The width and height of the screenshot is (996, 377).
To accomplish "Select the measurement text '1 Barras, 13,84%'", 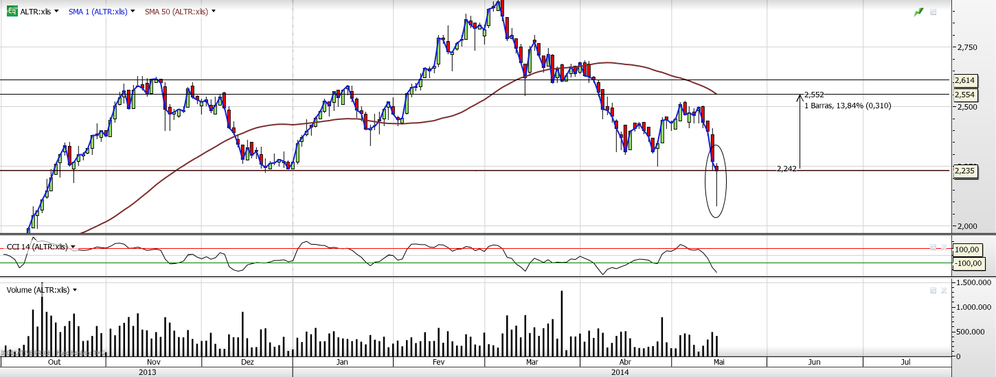I will pyautogui.click(x=848, y=106).
